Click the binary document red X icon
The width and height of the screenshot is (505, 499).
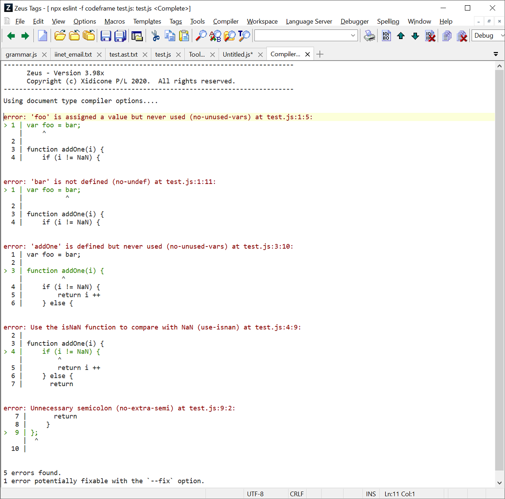(430, 36)
